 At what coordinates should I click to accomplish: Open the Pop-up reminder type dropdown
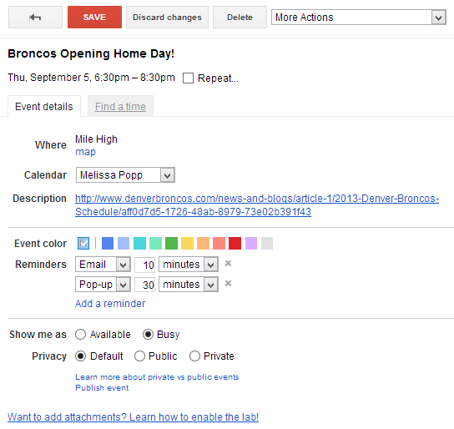pyautogui.click(x=103, y=285)
